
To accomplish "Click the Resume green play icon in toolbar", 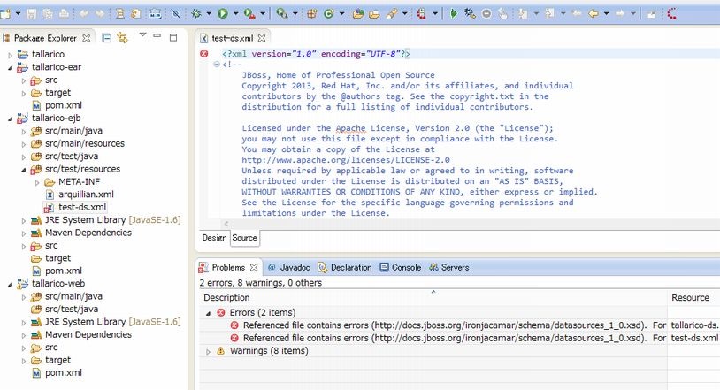I will (x=454, y=14).
